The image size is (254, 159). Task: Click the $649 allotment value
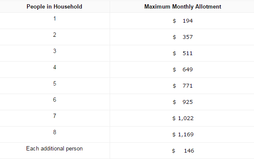coord(183,70)
